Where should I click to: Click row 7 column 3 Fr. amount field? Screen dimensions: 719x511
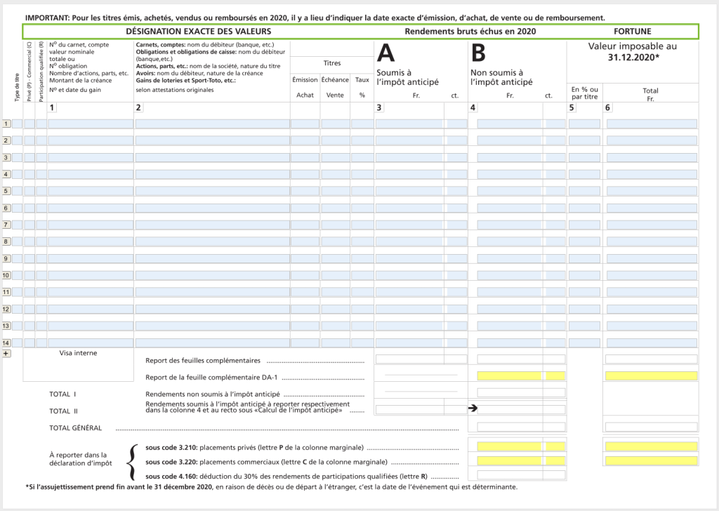click(409, 225)
